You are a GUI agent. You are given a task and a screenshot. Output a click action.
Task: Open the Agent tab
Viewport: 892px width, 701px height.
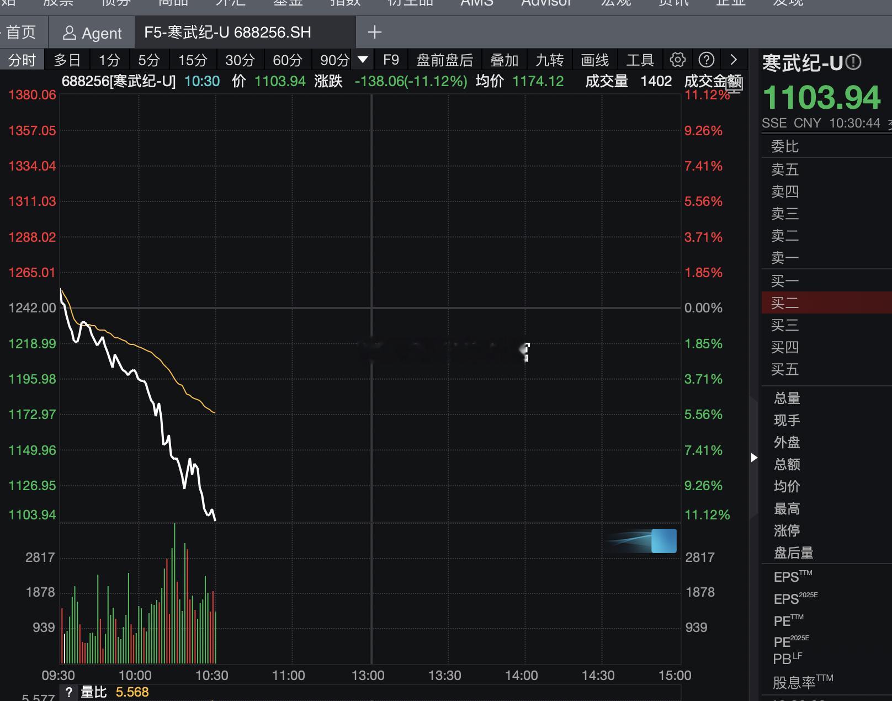coord(92,33)
